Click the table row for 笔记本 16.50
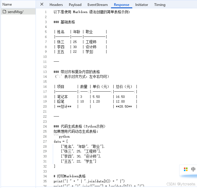Image resolution: width=197 pixels, height=188 pixels. tap(96, 97)
